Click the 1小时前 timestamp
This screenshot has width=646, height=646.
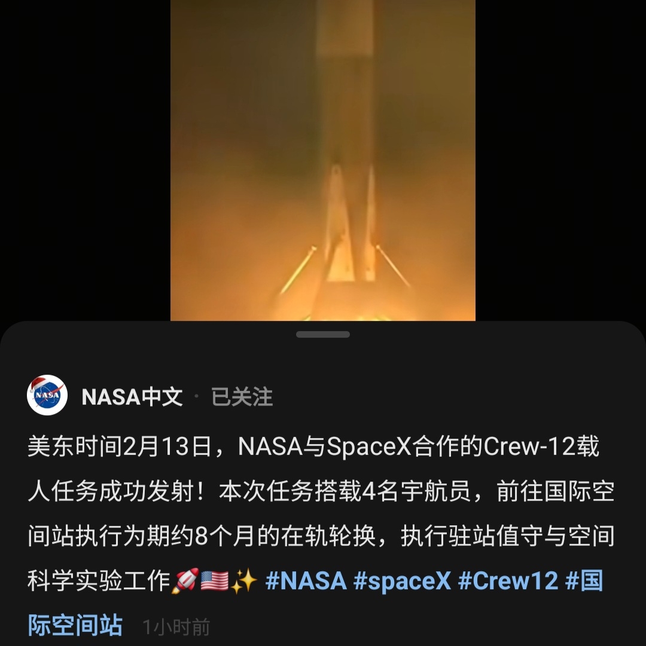point(176,627)
